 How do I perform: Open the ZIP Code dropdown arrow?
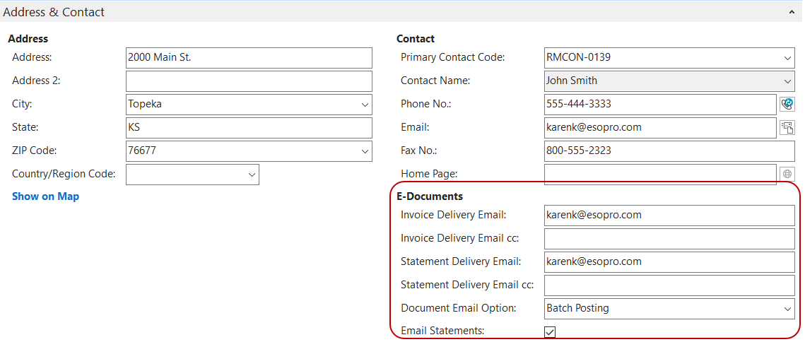(365, 151)
